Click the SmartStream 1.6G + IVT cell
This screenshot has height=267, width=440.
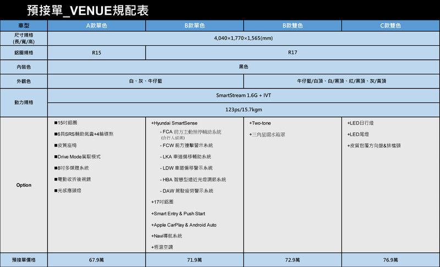point(244,95)
